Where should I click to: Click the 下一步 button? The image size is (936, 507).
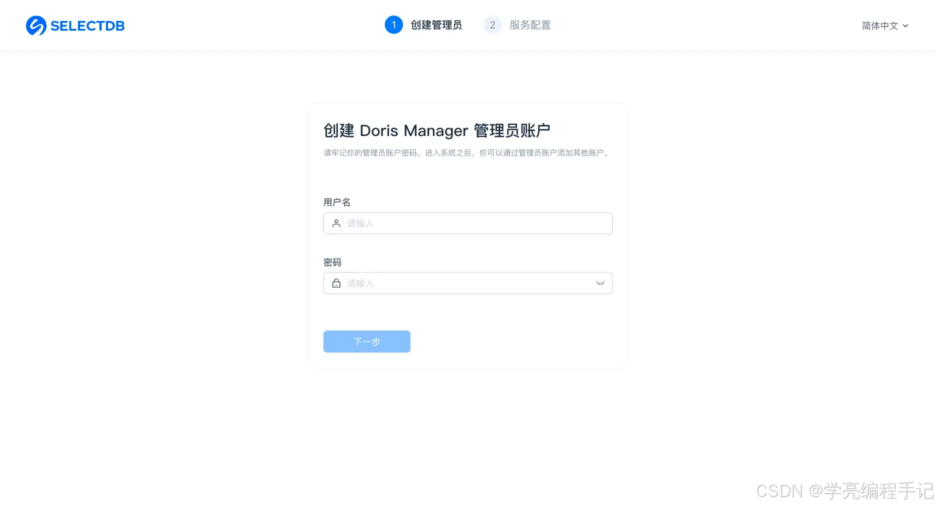(x=366, y=341)
